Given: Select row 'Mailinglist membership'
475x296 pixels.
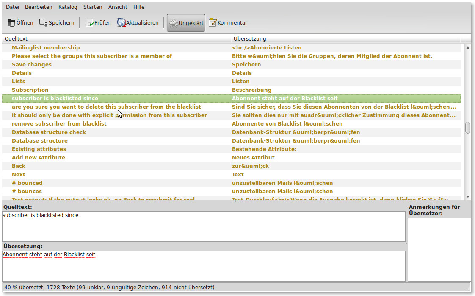Looking at the screenshot, I should click(232, 47).
